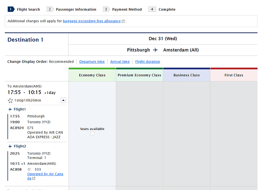Click the Star Alliance icon beside 1stop10h20min
The width and height of the screenshot is (264, 190).
10,100
